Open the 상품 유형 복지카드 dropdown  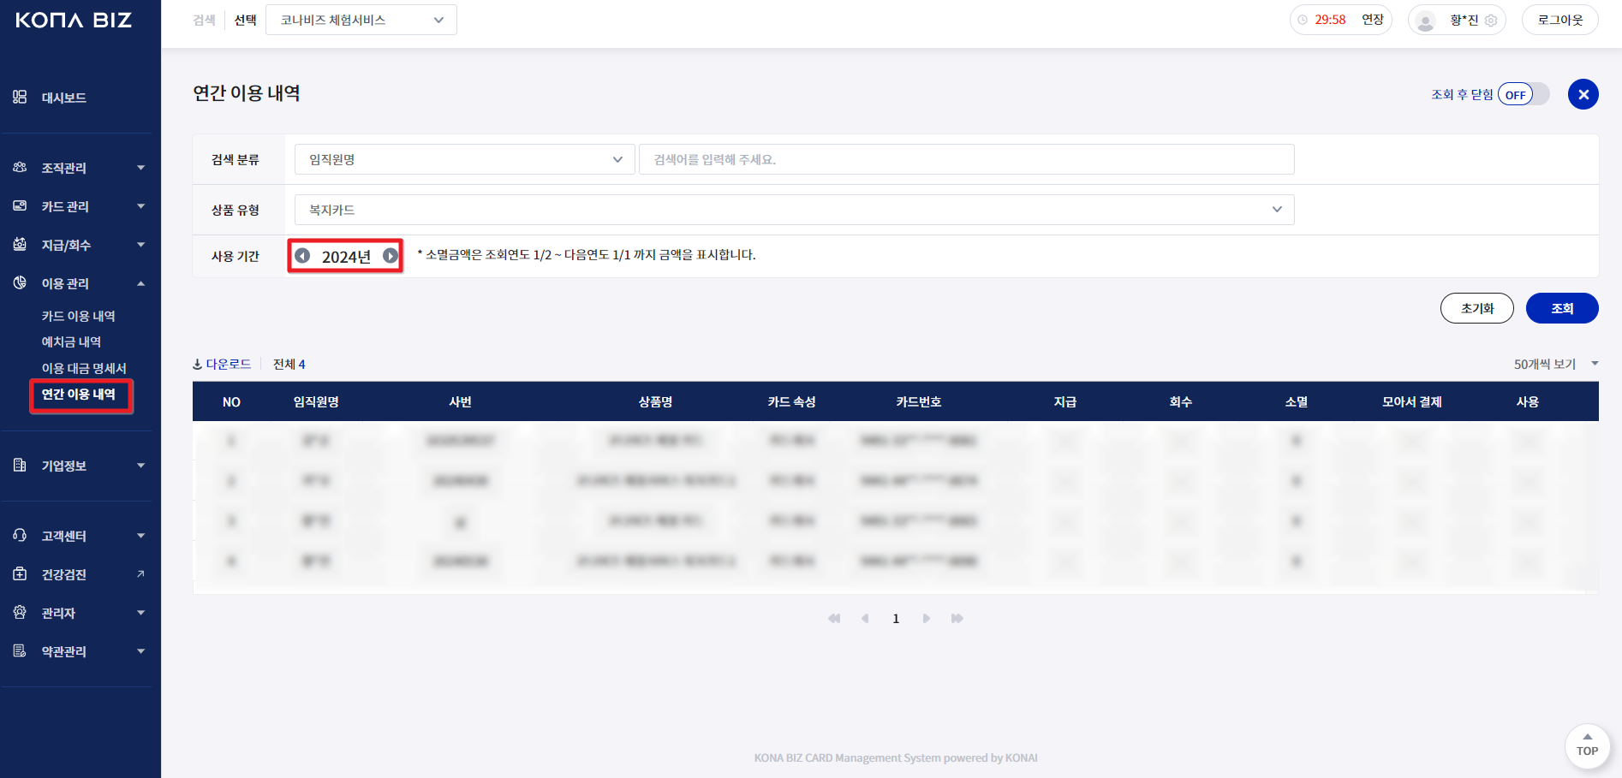pyautogui.click(x=795, y=210)
